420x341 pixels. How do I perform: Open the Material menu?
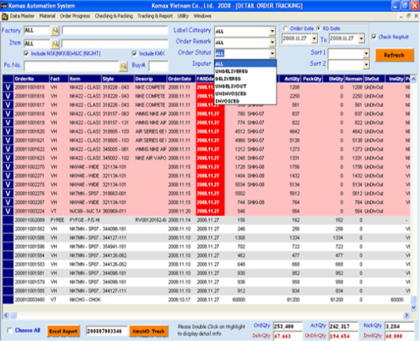pyautogui.click(x=47, y=16)
